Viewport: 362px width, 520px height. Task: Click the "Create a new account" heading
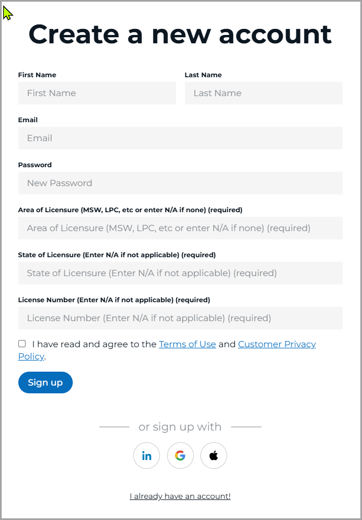[x=180, y=34]
